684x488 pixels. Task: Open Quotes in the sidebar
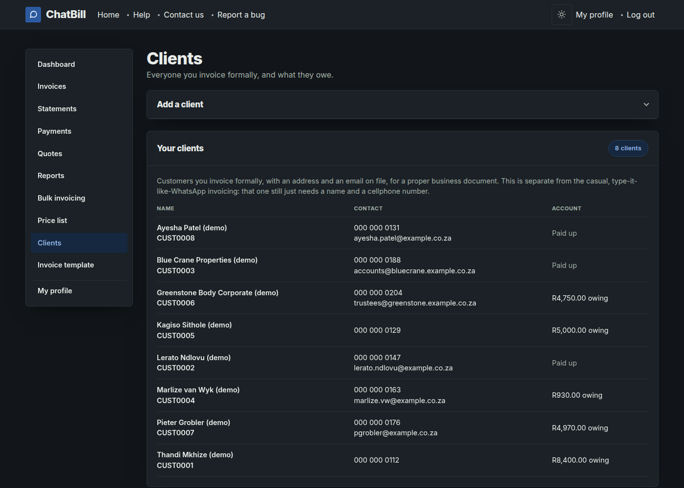tap(79, 154)
